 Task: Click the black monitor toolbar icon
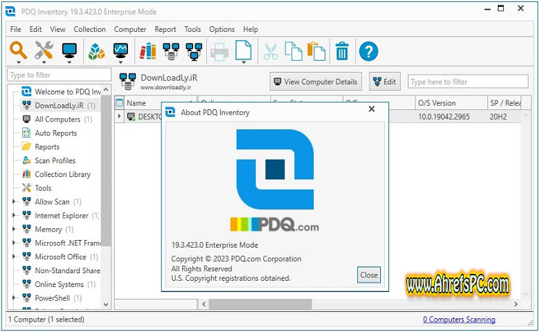[69, 50]
